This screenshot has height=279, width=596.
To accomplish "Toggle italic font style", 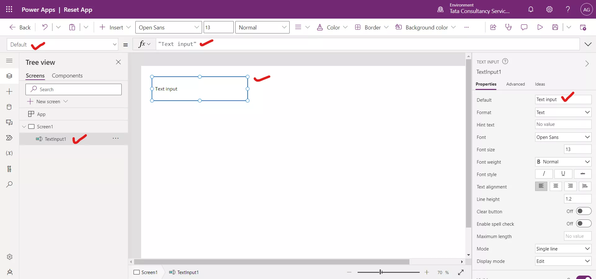I will tap(544, 174).
